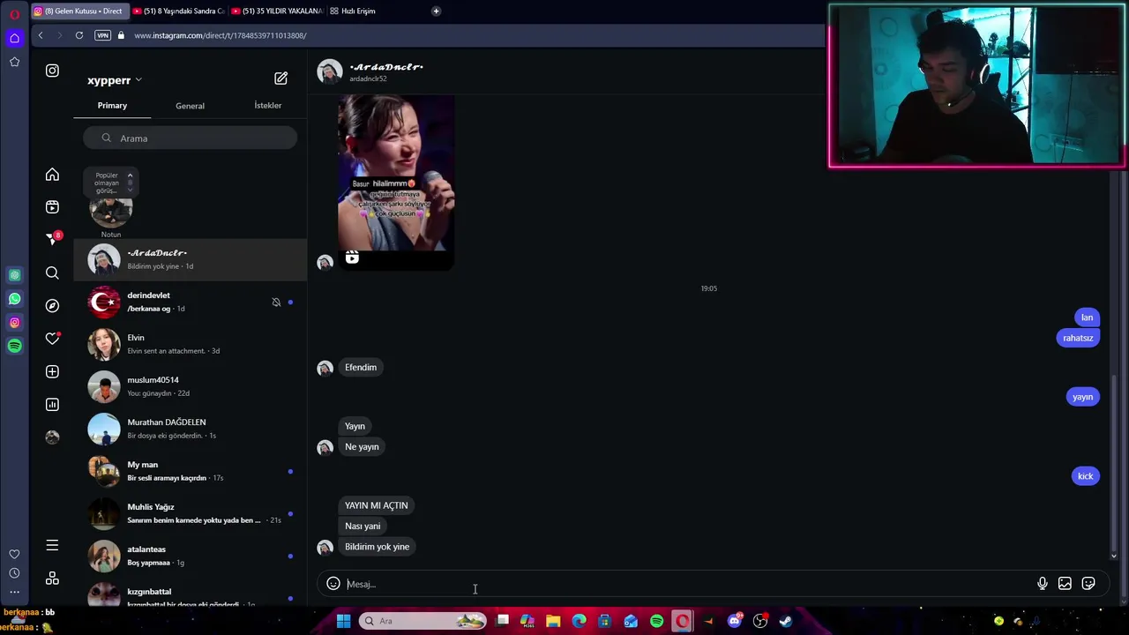Open the atalanteas conversation
Image resolution: width=1129 pixels, height=635 pixels.
(x=191, y=556)
